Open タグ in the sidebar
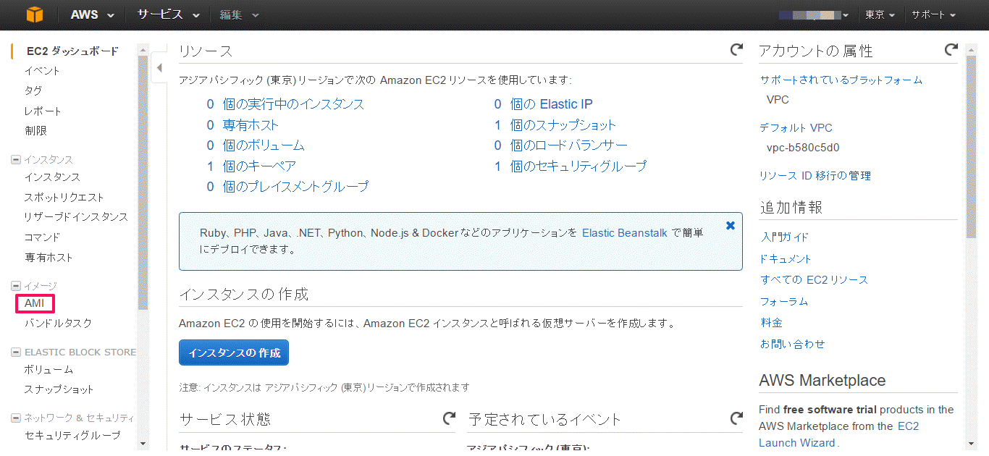This screenshot has width=989, height=456. (x=33, y=90)
